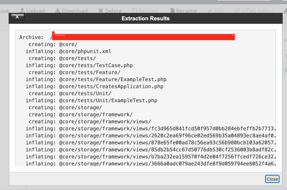Viewport: 287px width, 190px height.
Task: Click the partially hidden Move toolbar item
Action: (4, 11)
